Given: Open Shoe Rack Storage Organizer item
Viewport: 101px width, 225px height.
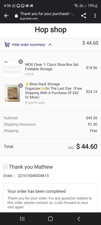Looking at the screenshot, I should (54, 91).
